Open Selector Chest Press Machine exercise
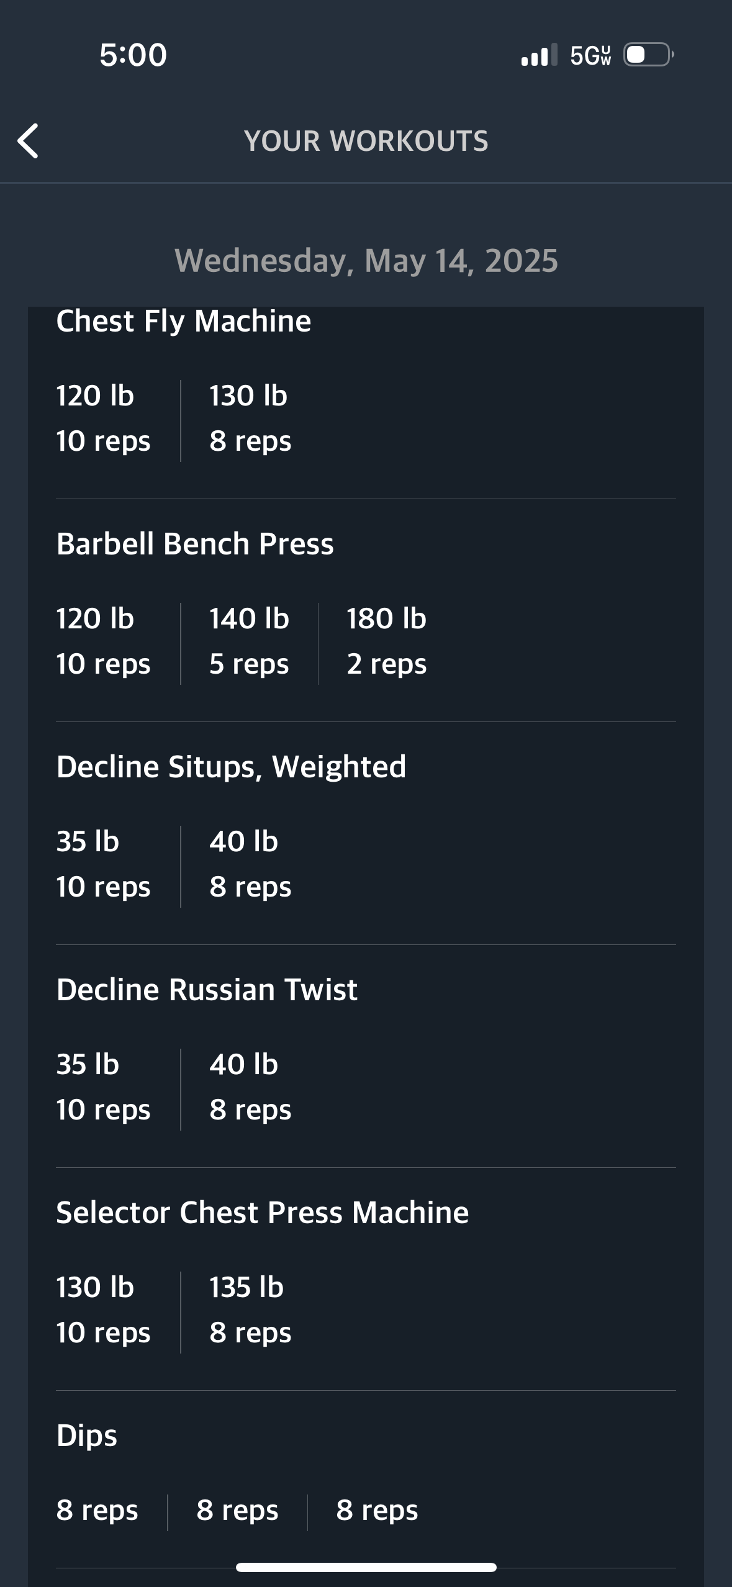This screenshot has height=1587, width=732. [x=262, y=1213]
